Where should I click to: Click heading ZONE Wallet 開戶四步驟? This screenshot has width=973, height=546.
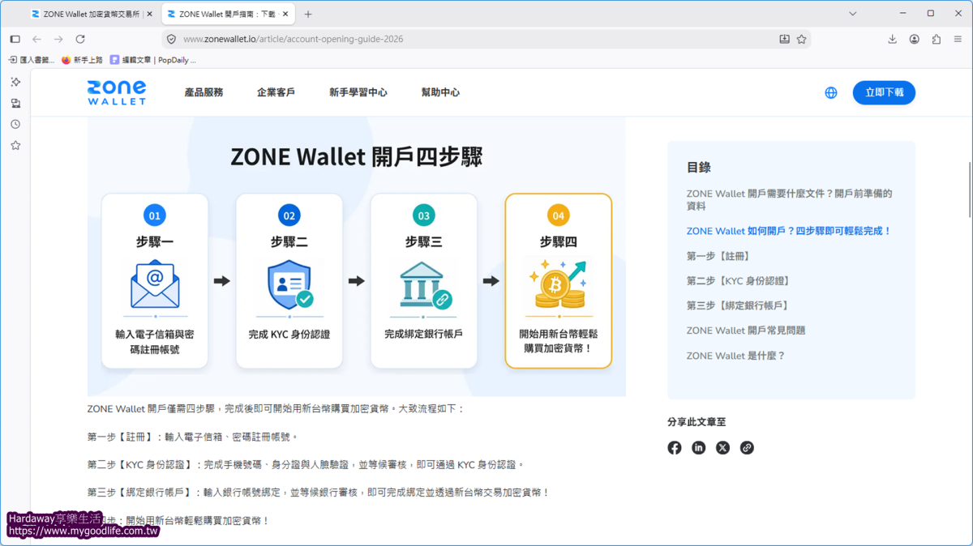point(357,156)
